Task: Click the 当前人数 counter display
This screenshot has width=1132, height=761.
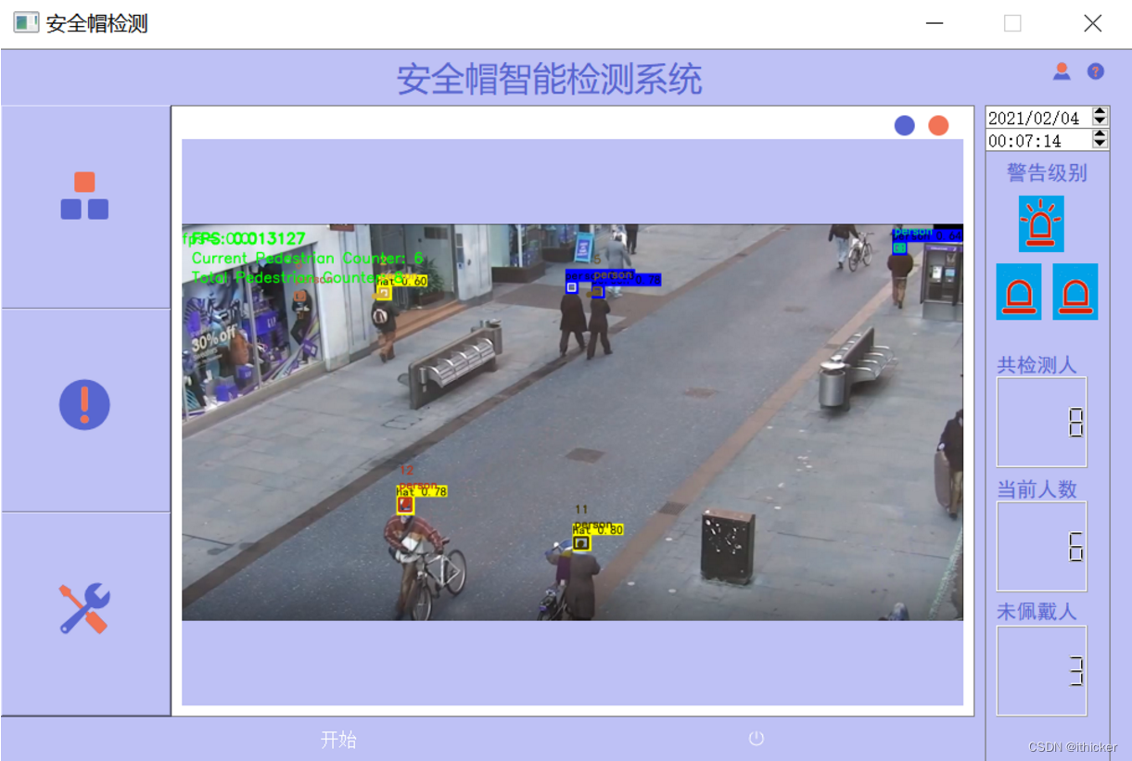Action: pyautogui.click(x=1040, y=546)
